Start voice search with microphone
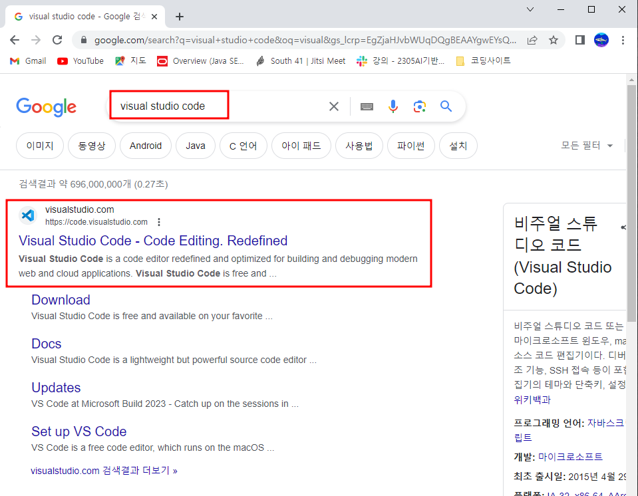Viewport: 638px width, 496px height. coord(393,106)
